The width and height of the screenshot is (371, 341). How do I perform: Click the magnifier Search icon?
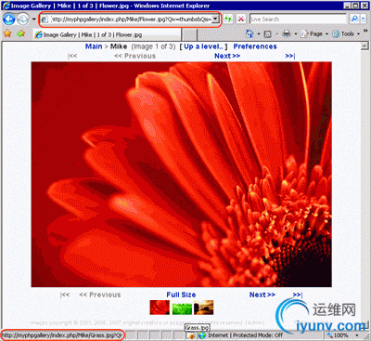[354, 20]
